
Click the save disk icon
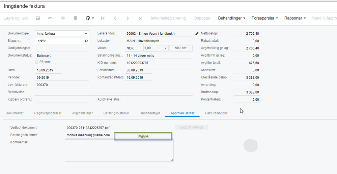(x=38, y=18)
